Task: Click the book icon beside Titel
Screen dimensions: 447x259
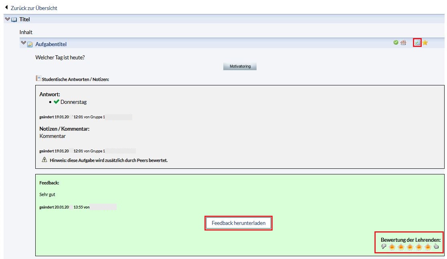Action: click(x=14, y=20)
